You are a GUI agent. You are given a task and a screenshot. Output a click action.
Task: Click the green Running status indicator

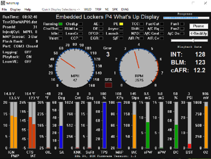point(61,24)
